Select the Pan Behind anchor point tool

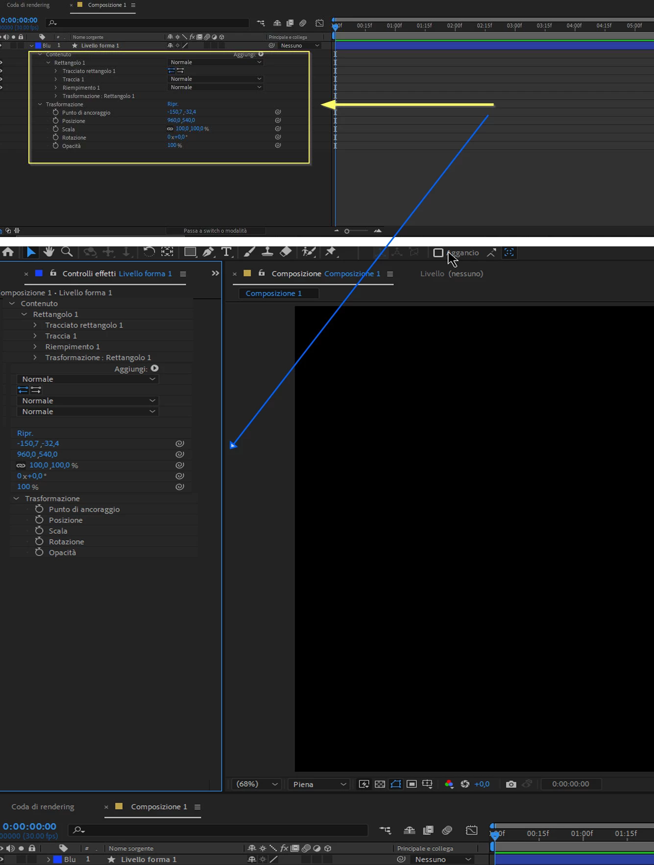pos(168,252)
